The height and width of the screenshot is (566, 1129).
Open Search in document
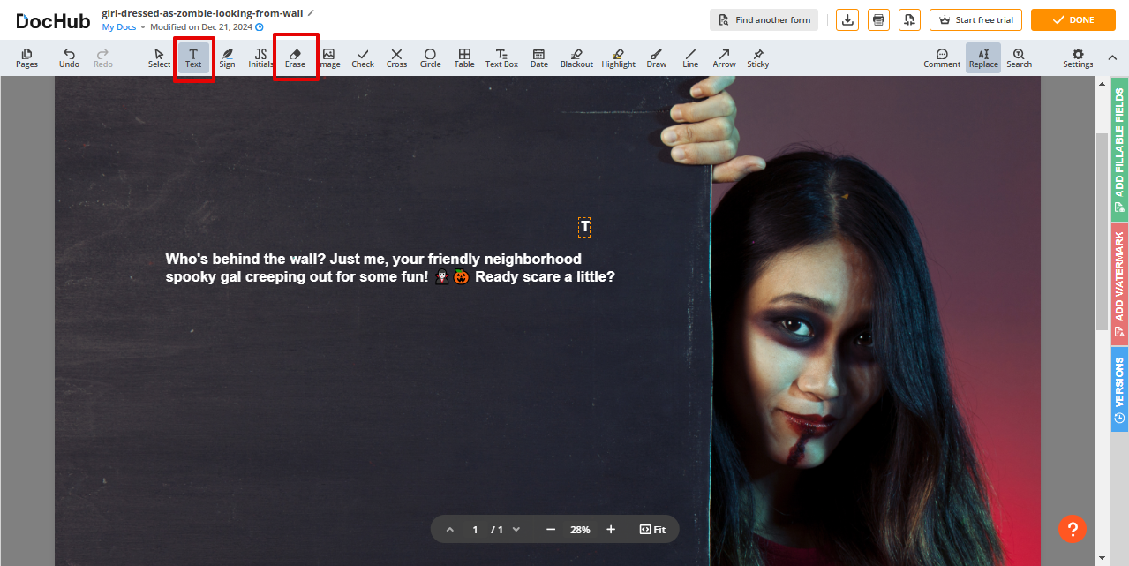tap(1019, 58)
